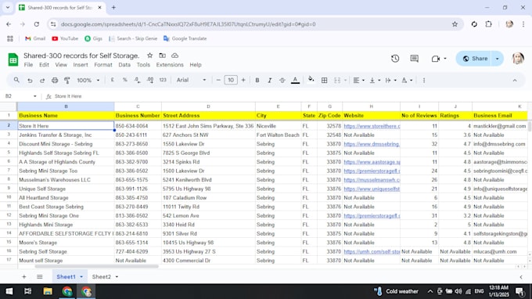Add a new sheet with plus icon

(24, 277)
